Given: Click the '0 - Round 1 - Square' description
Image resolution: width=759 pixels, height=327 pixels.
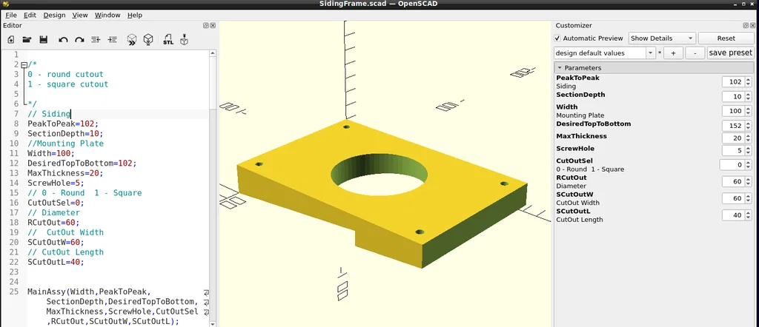Looking at the screenshot, I should pyautogui.click(x=590, y=169).
